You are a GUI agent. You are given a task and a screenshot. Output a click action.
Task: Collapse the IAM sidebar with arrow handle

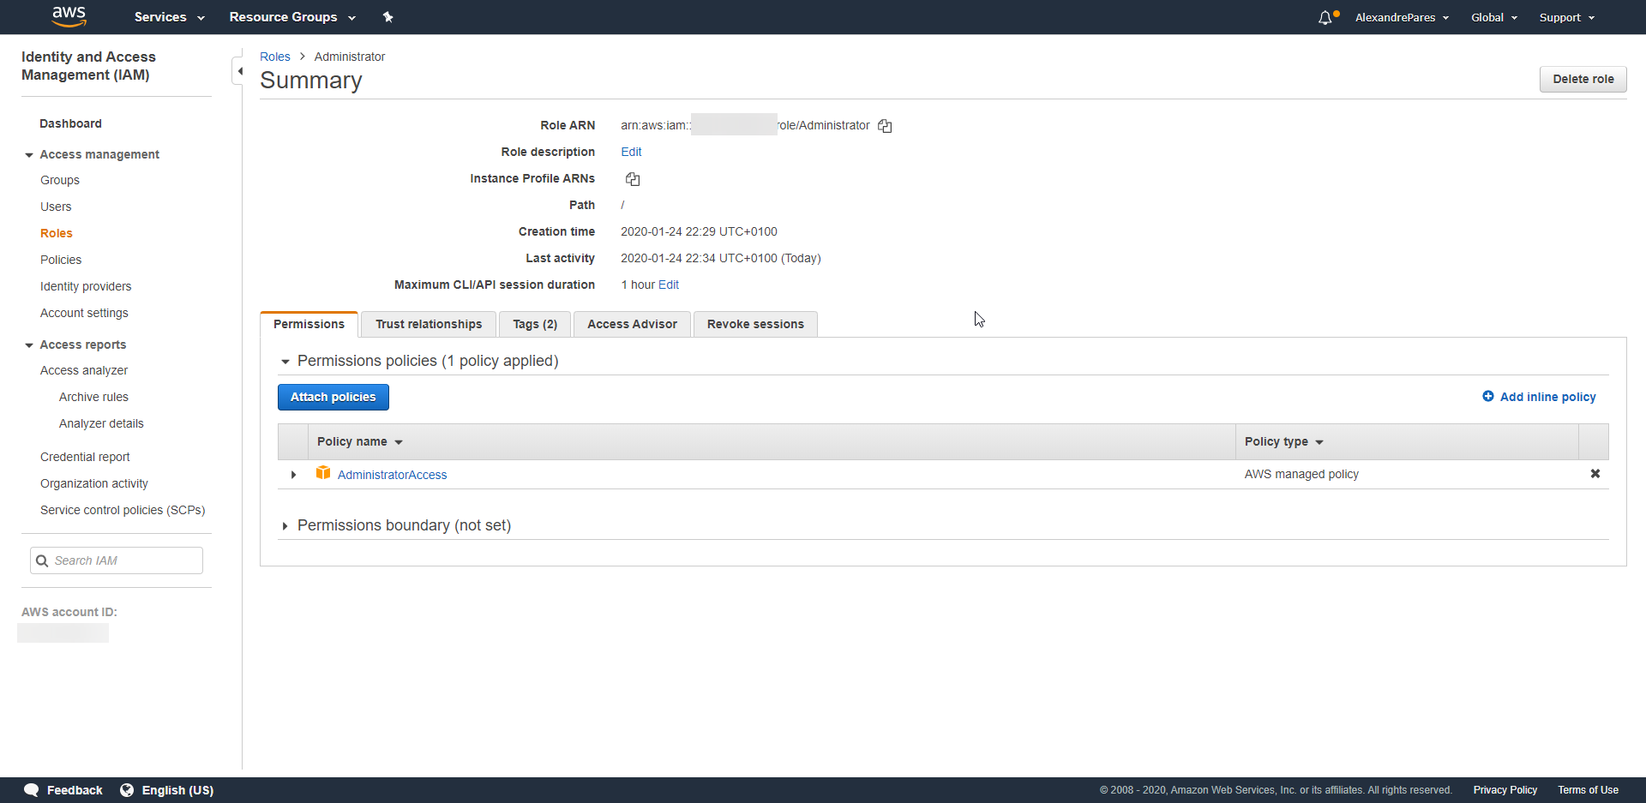click(238, 71)
